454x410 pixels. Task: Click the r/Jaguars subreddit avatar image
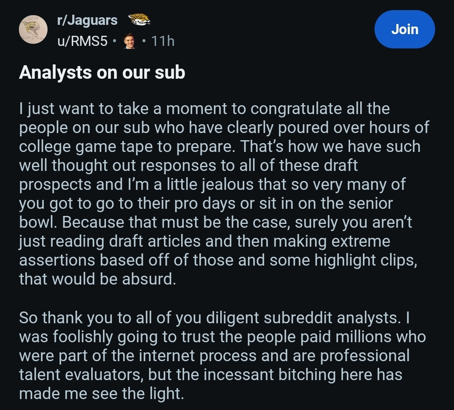click(33, 29)
